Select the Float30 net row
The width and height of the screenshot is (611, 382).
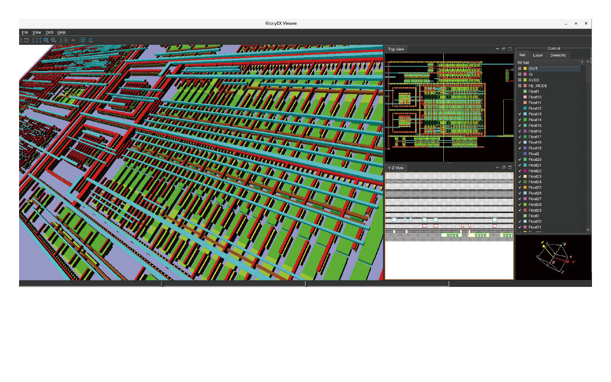click(x=548, y=222)
